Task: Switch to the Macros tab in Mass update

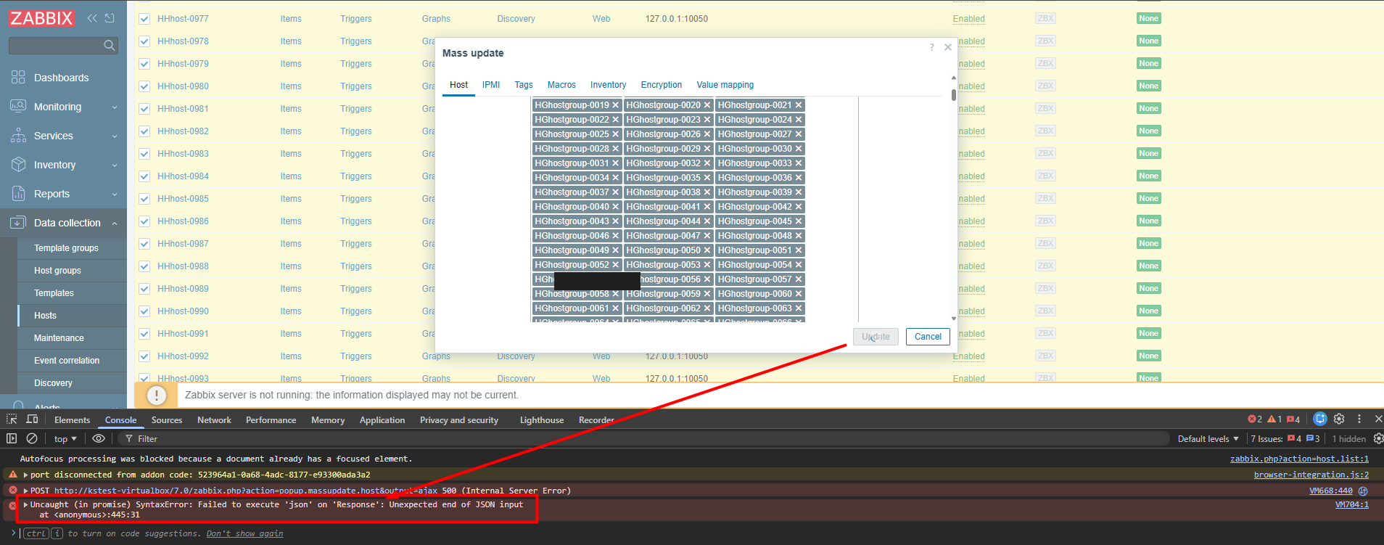Action: pyautogui.click(x=561, y=85)
